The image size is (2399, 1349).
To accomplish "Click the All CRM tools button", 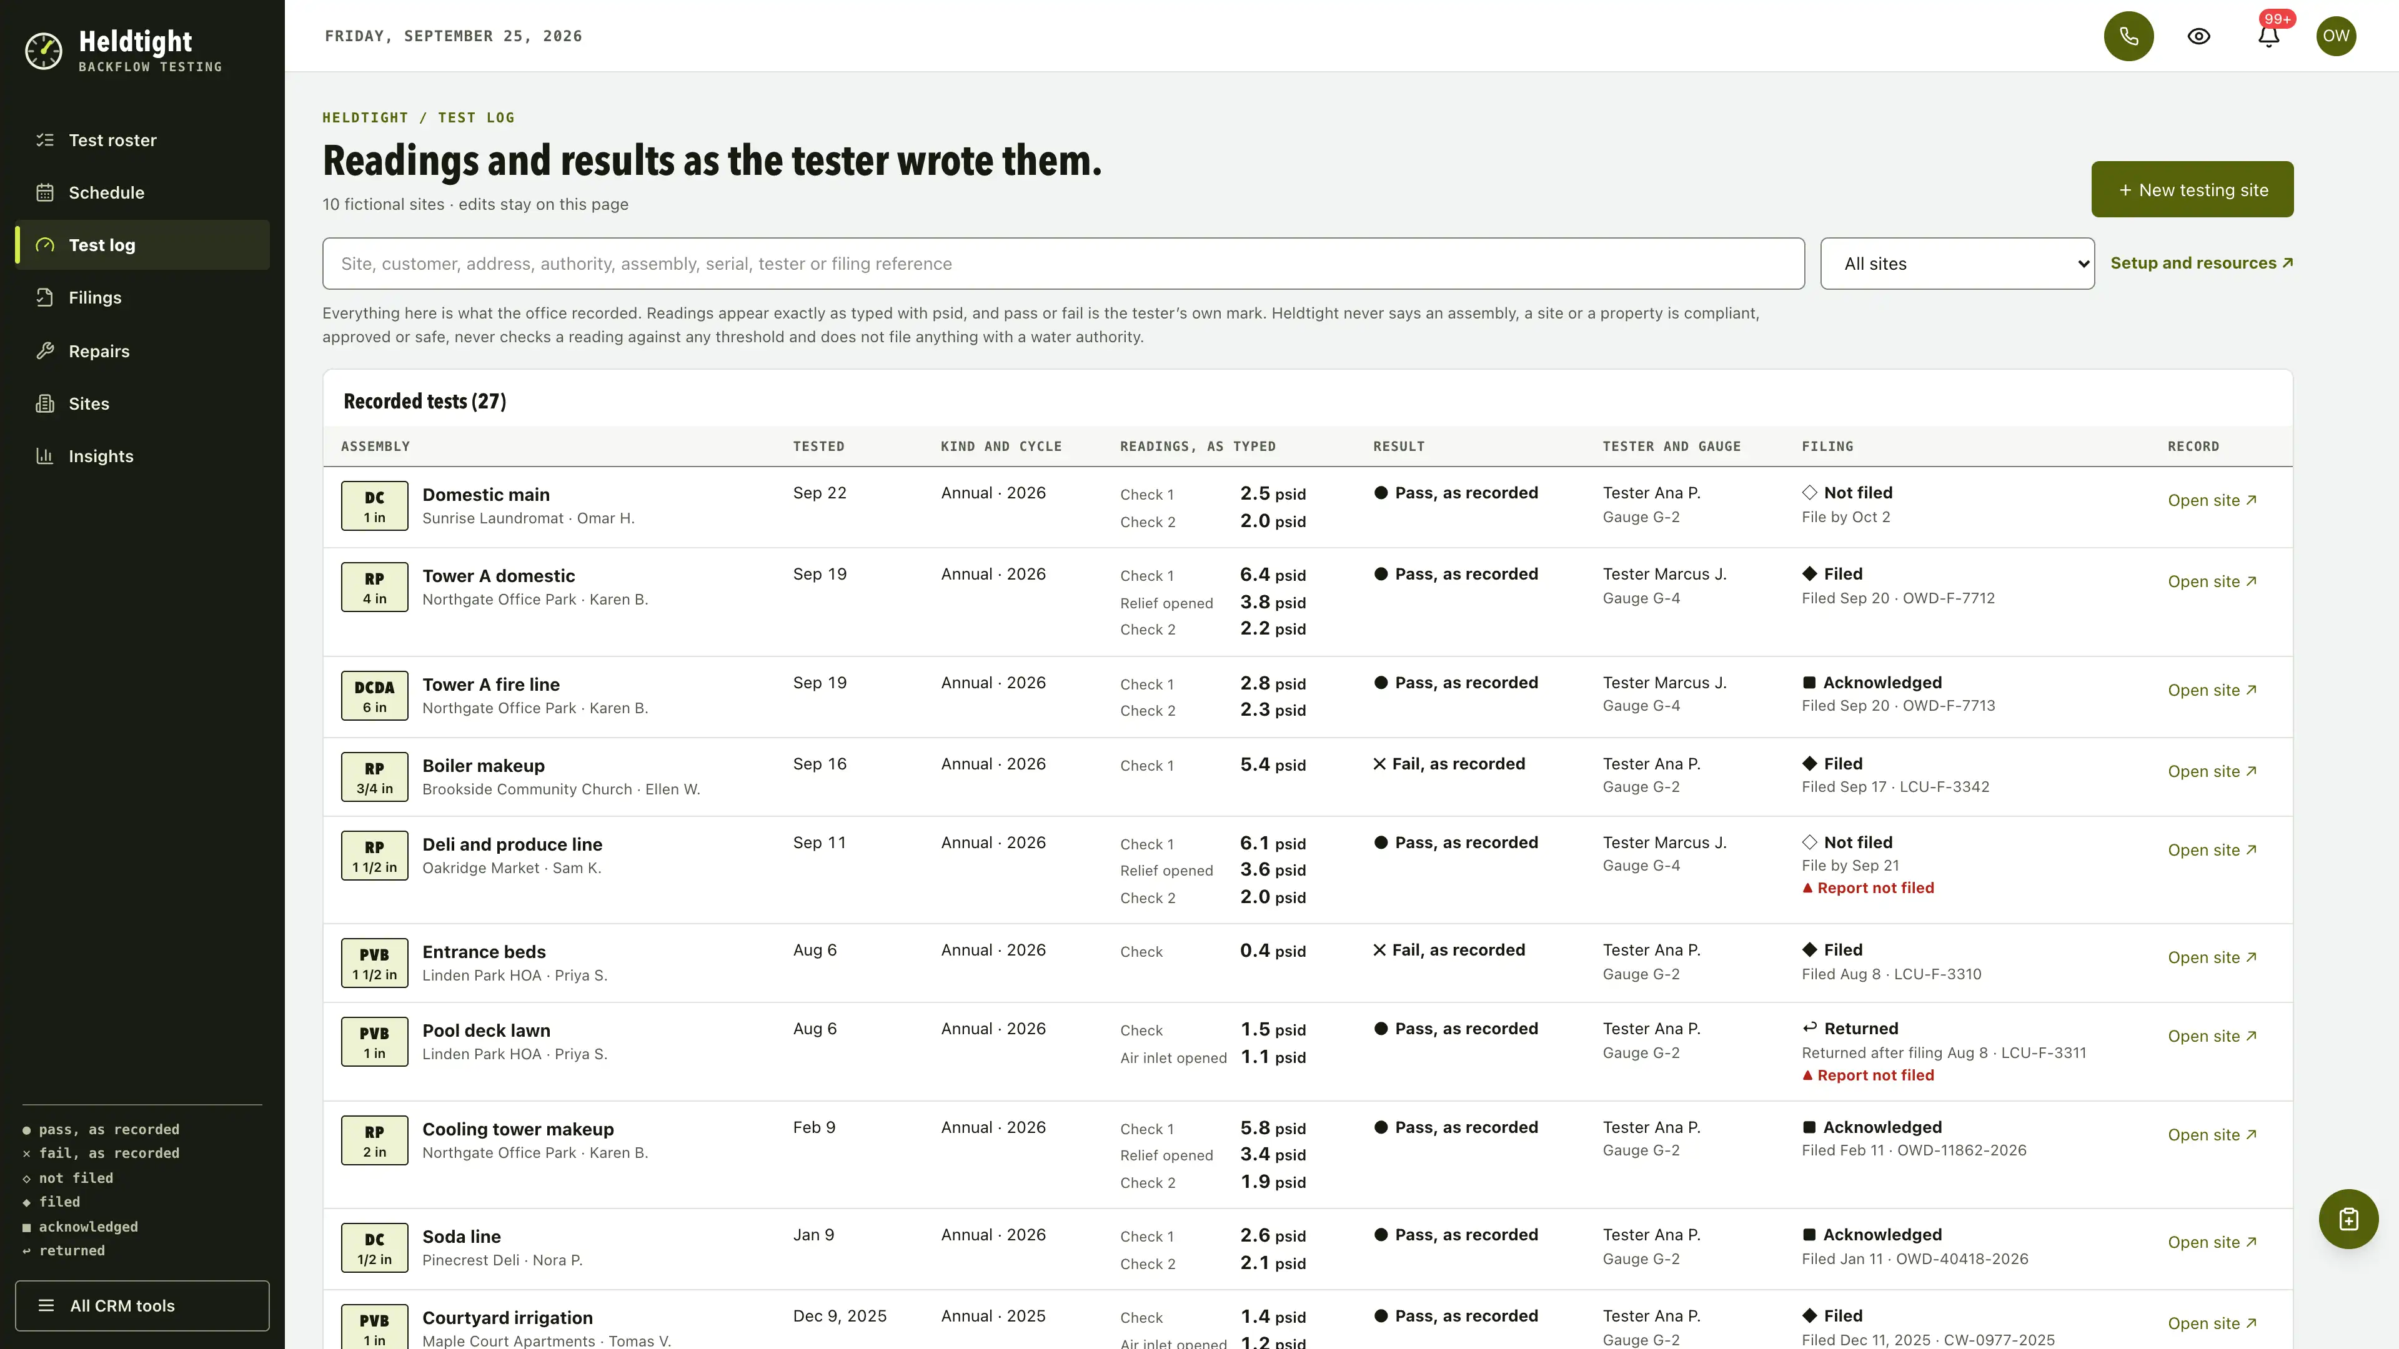I will tap(142, 1305).
